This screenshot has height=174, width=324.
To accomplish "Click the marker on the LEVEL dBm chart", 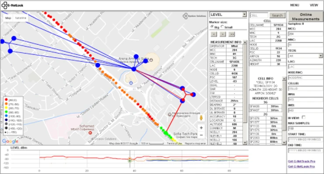I will [x=129, y=160].
